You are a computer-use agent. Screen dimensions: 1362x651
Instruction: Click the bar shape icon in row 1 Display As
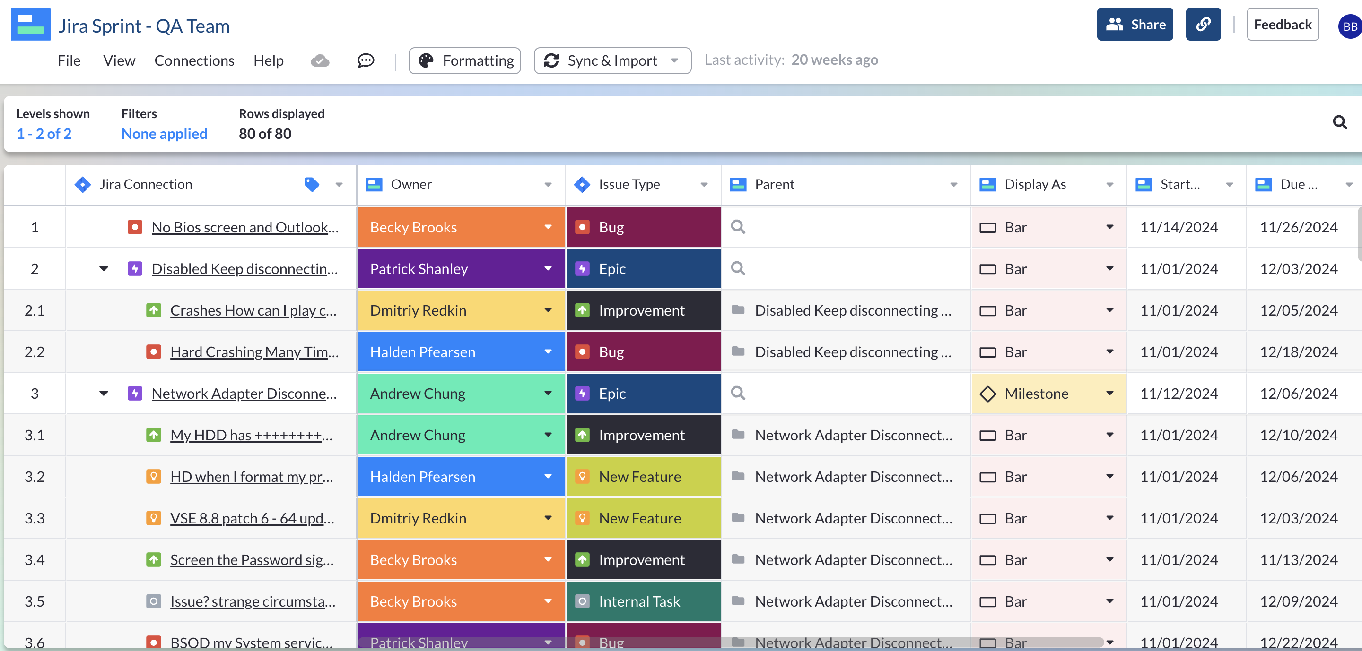pyautogui.click(x=987, y=228)
